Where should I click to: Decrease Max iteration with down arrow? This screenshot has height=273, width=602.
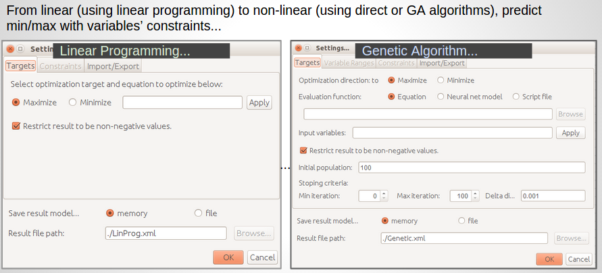(x=476, y=199)
